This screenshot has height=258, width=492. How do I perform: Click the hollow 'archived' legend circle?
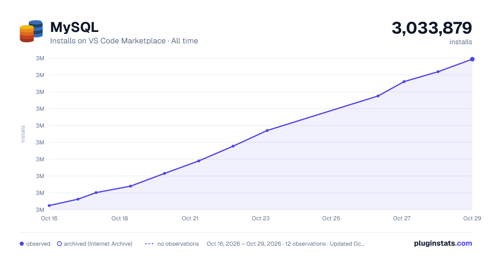coord(59,244)
